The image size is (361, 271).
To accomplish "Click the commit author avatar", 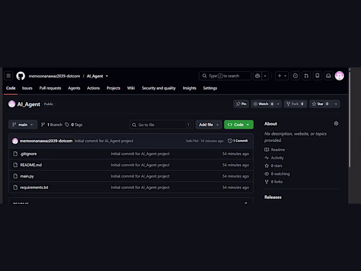I will 15,141.
